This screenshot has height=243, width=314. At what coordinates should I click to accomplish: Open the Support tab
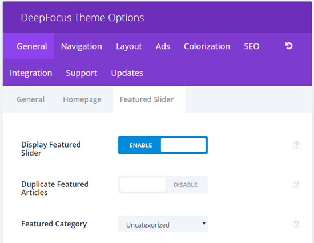[82, 73]
